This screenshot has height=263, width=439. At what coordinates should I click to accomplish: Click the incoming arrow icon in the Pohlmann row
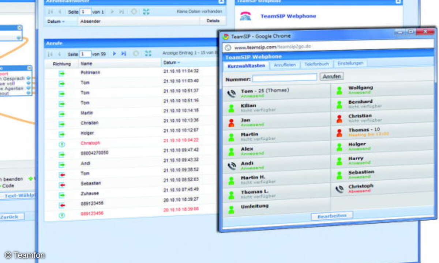coord(62,73)
